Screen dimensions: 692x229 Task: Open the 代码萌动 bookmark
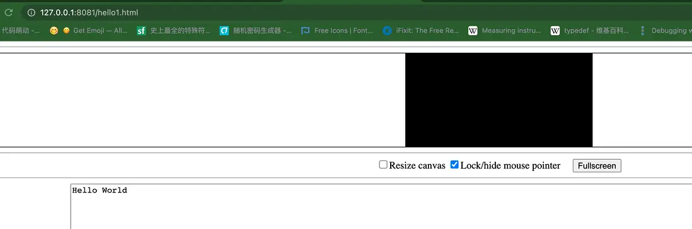pos(21,31)
